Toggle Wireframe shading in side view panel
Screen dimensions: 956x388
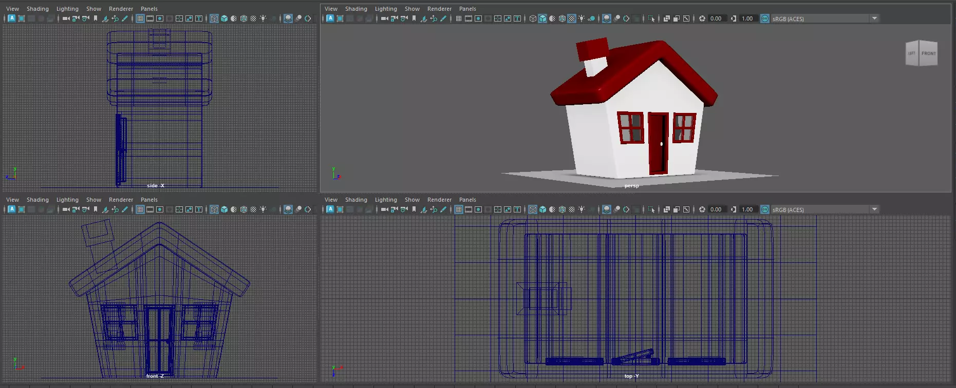point(214,18)
